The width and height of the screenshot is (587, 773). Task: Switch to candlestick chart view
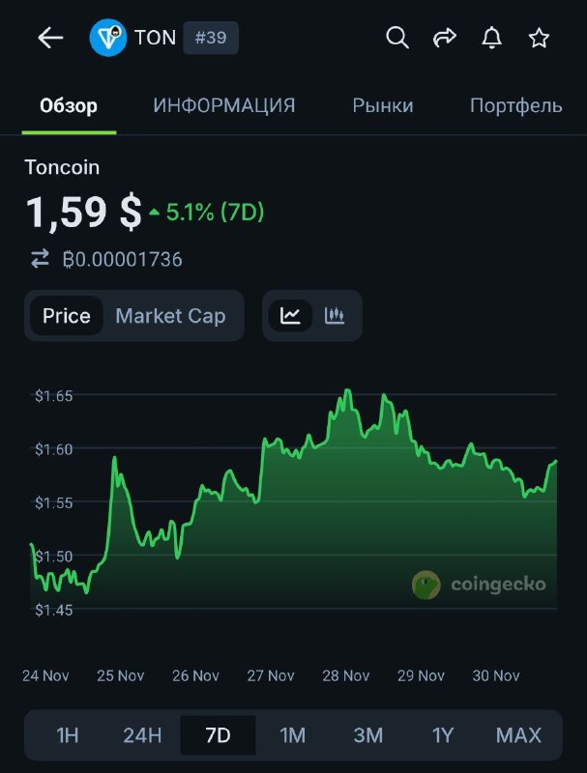(x=335, y=316)
